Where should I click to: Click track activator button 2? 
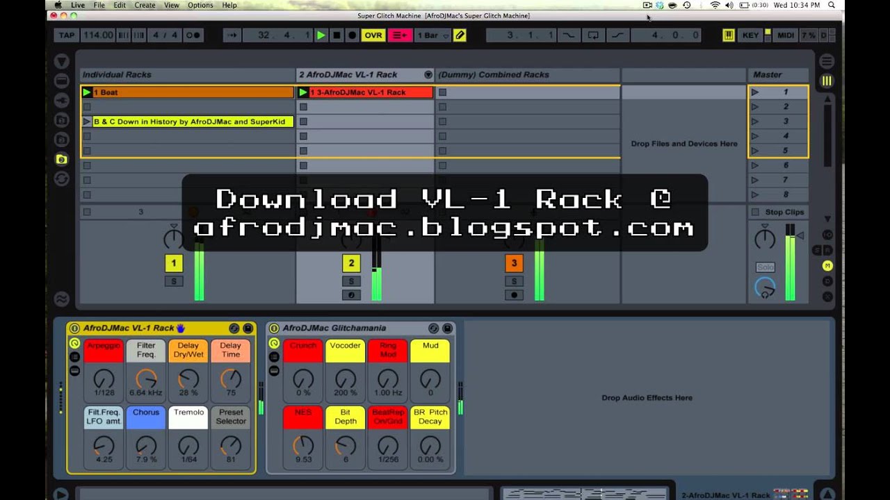pyautogui.click(x=351, y=263)
